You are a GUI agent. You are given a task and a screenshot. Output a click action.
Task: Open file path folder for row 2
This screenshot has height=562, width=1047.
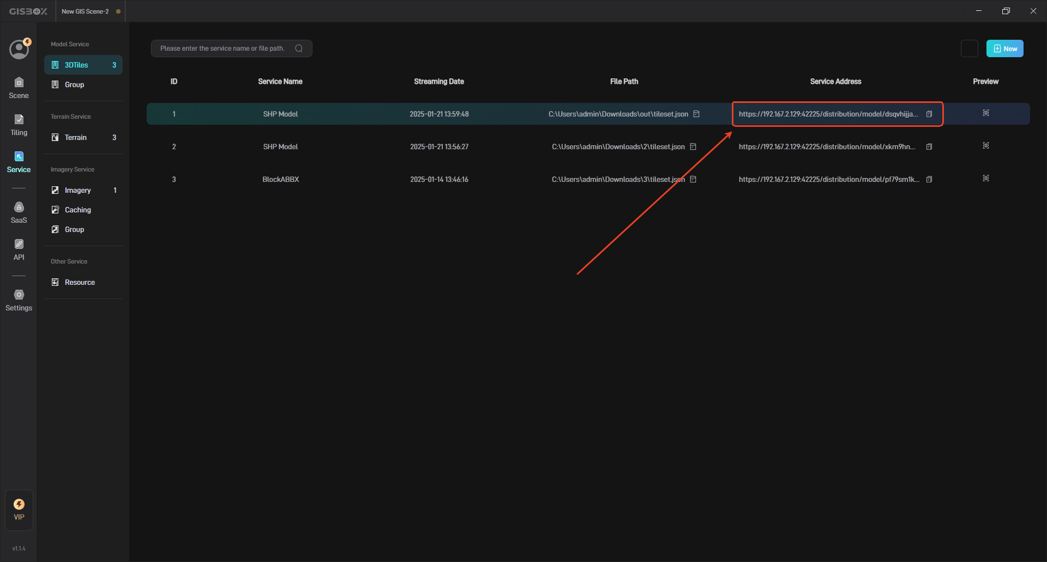(x=693, y=146)
